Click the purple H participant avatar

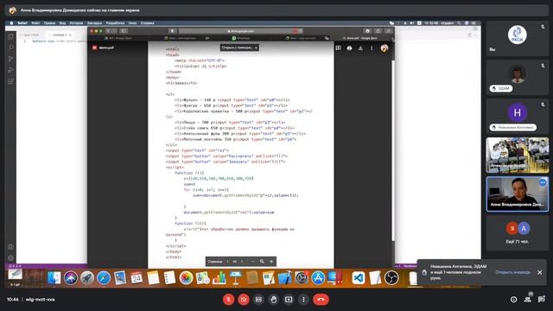[517, 112]
